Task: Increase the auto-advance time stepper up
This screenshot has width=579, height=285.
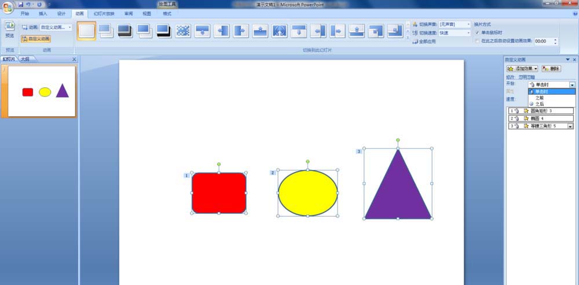Action: pyautogui.click(x=555, y=39)
